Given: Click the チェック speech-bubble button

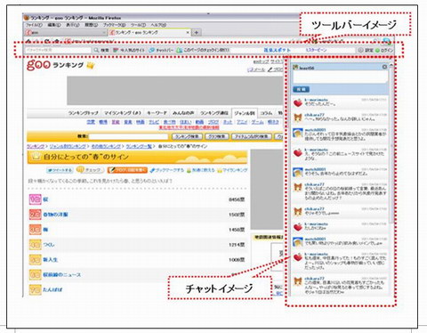Looking at the screenshot, I should (90, 170).
